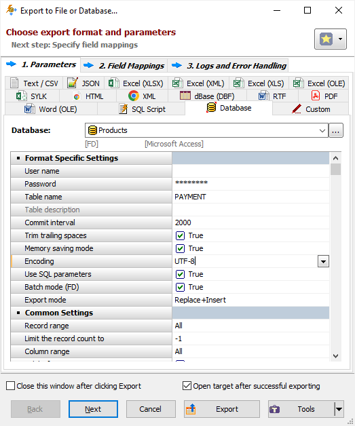Screen dimensions: 355x426
Task: Click the favorites star icon button
Action: pyautogui.click(x=326, y=39)
